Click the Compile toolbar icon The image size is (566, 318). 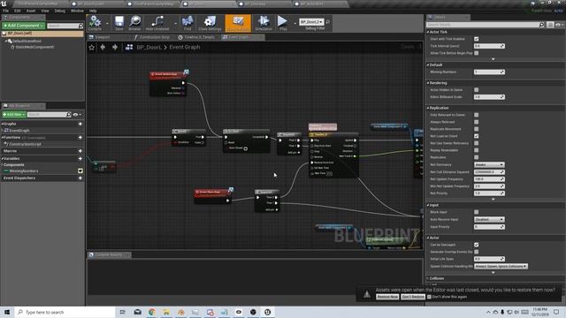pyautogui.click(x=95, y=23)
